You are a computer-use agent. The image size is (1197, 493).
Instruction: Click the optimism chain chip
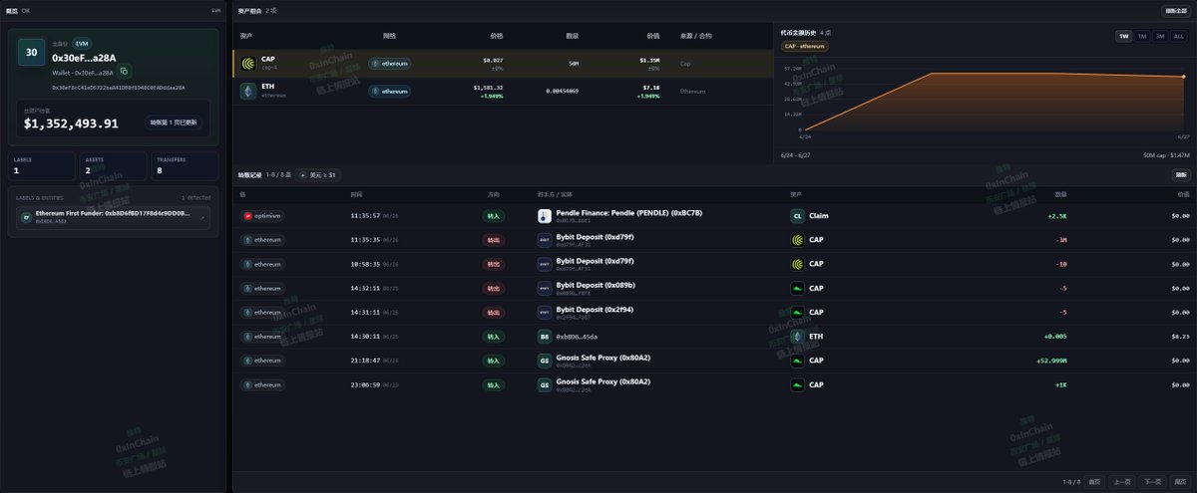(x=263, y=215)
